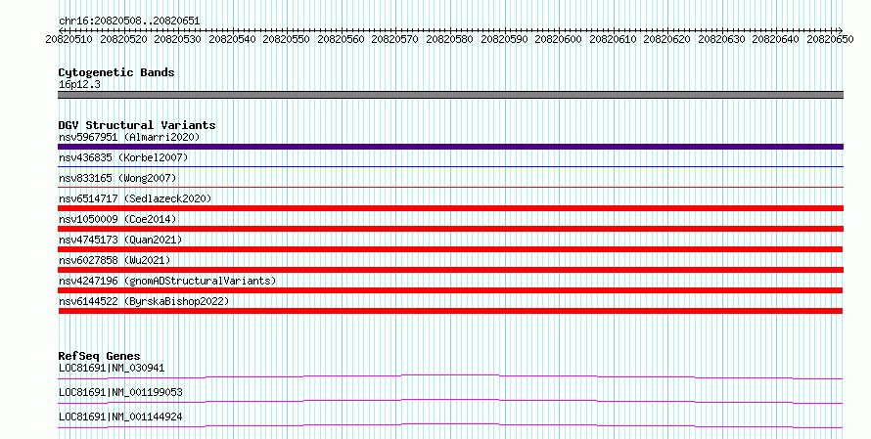Open variant nsv4745173 (Quan2021) label
The image size is (871, 439).
point(120,240)
